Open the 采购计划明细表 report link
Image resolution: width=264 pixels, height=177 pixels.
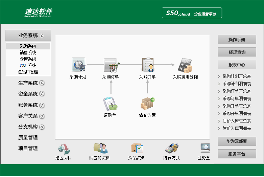237,84
